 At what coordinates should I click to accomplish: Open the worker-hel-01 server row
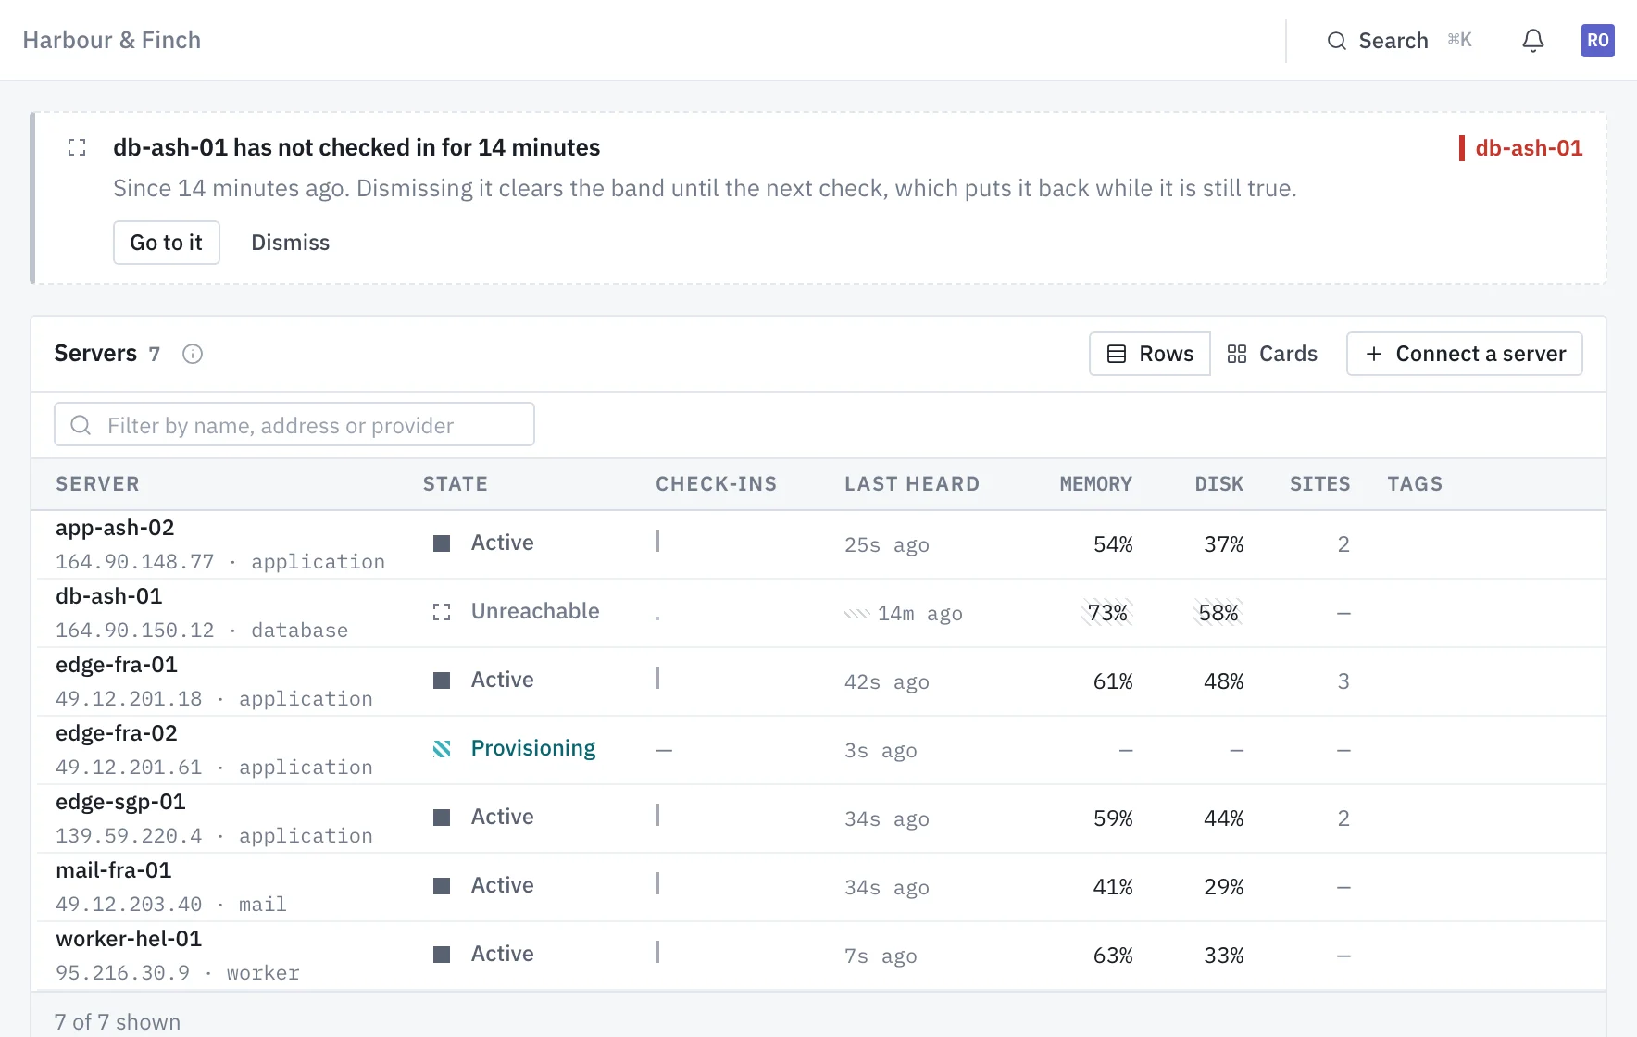click(x=818, y=956)
